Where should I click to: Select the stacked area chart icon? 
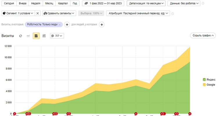point(36,36)
